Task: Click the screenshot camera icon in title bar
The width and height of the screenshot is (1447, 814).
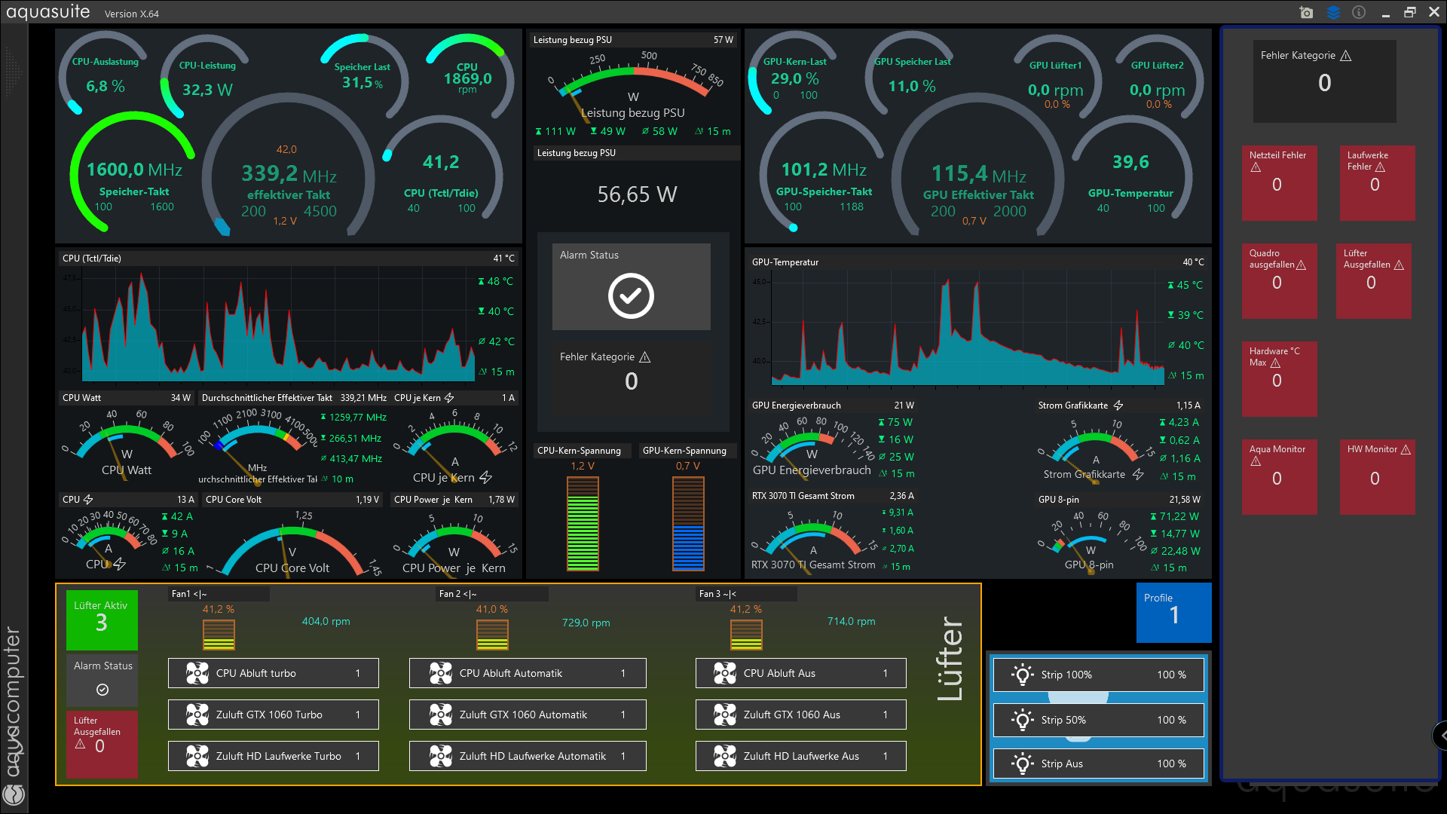Action: point(1306,13)
